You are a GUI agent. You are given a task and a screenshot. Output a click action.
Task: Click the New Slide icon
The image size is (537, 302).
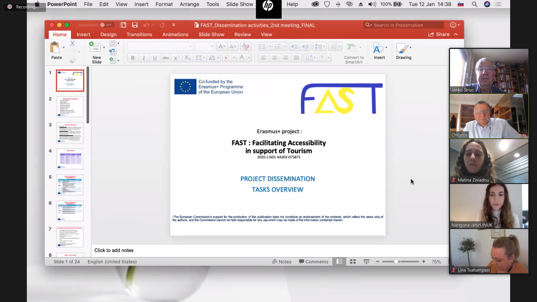coord(95,47)
